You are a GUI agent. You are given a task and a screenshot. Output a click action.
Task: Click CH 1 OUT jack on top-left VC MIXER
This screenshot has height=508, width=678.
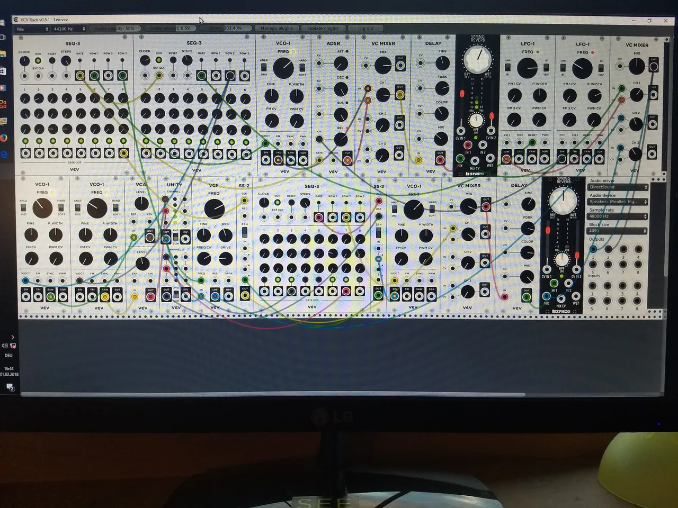pyautogui.click(x=400, y=95)
